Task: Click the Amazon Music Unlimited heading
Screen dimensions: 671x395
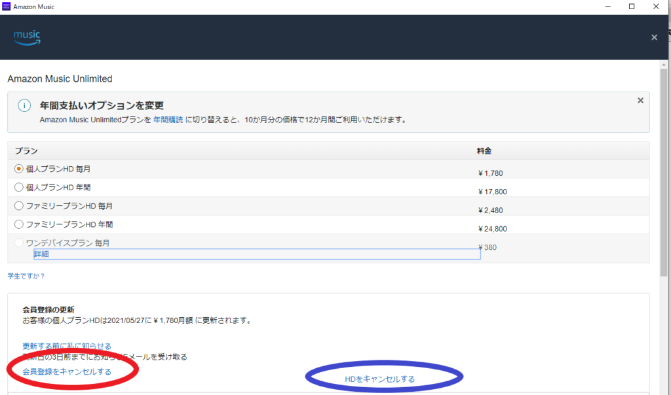Action: pos(60,79)
